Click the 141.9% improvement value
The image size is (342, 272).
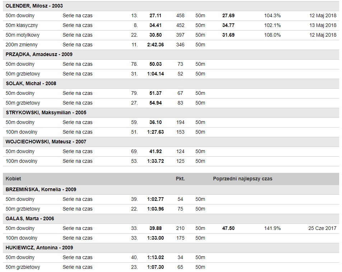272,228
